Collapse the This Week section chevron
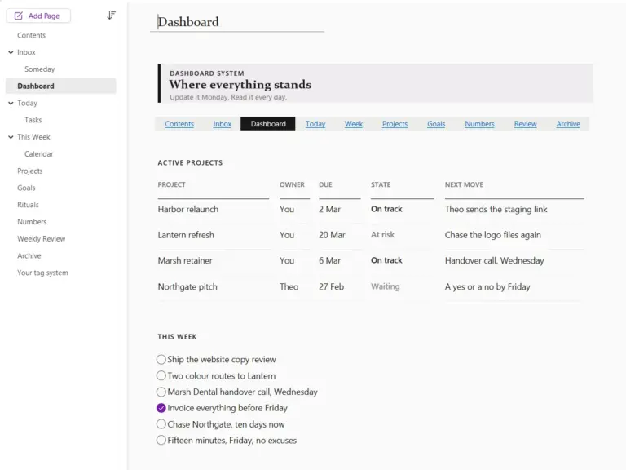The image size is (626, 470). click(11, 137)
